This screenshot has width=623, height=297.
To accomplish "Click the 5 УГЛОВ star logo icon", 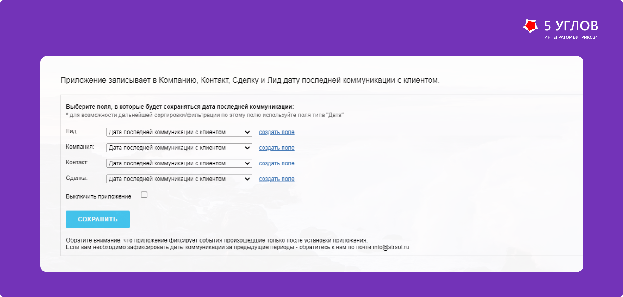I will tap(530, 26).
